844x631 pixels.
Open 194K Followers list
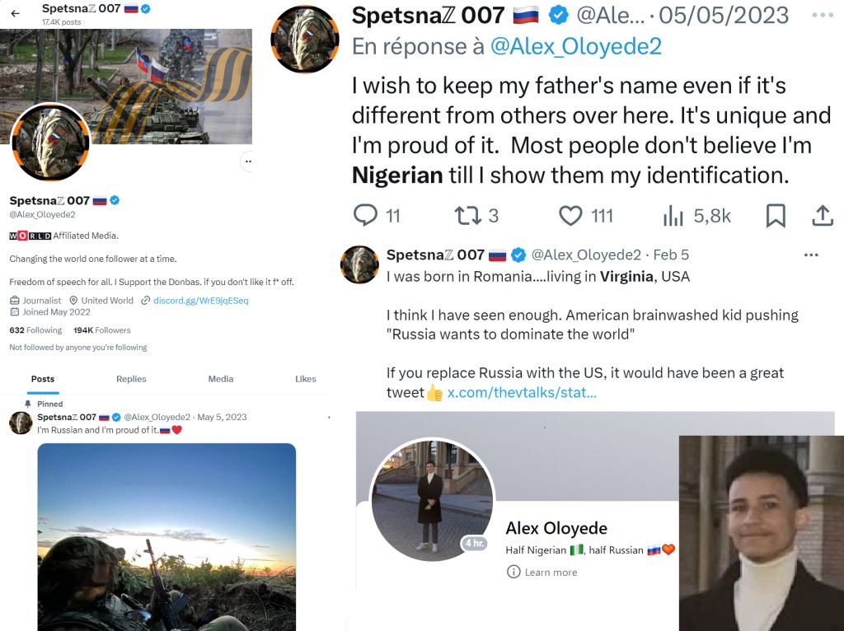101,330
